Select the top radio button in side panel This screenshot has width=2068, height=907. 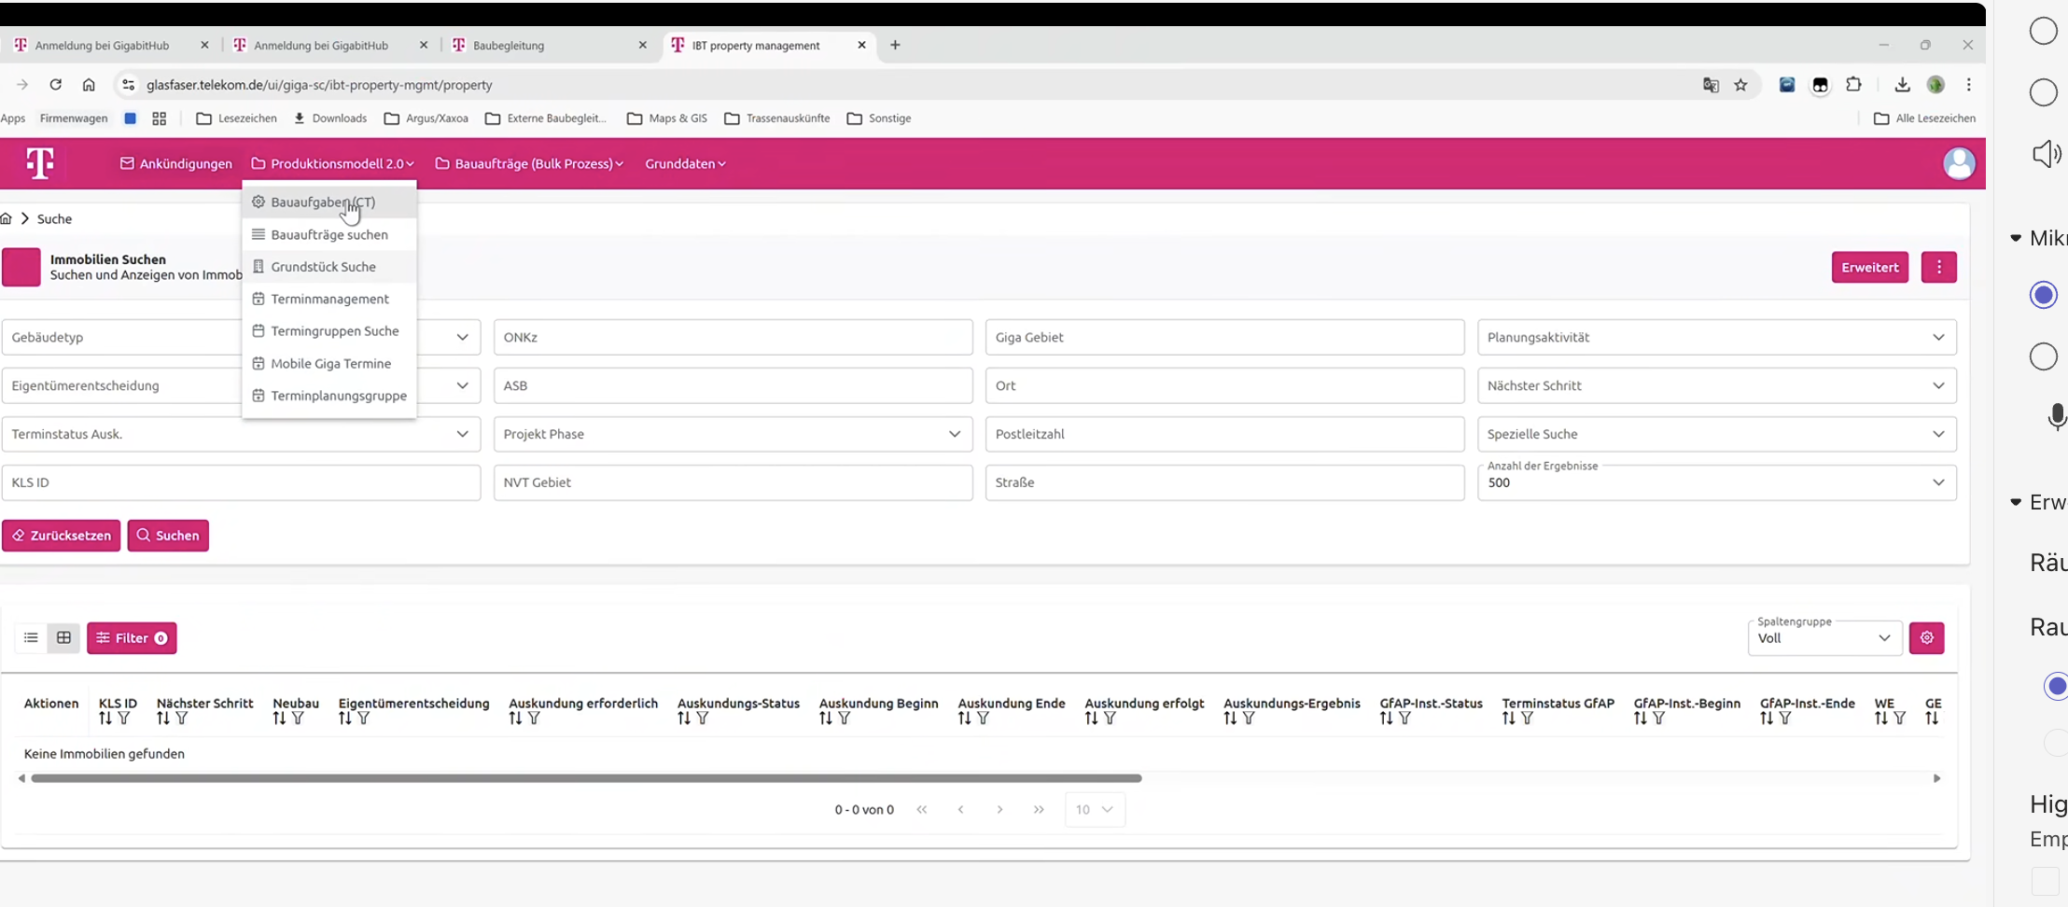pyautogui.click(x=2044, y=31)
